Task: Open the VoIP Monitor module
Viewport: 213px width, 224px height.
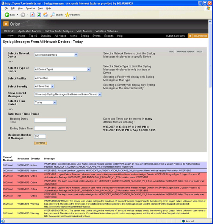Action: [84, 31]
